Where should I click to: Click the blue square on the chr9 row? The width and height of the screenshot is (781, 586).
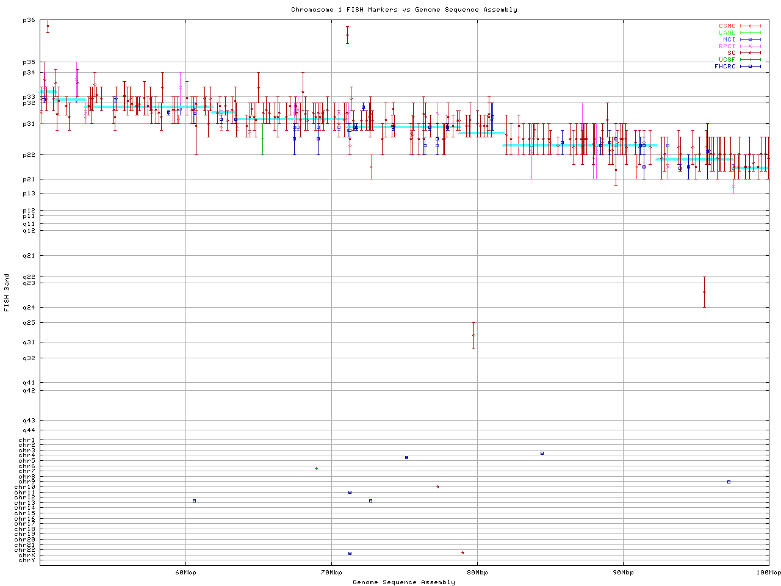coord(729,482)
